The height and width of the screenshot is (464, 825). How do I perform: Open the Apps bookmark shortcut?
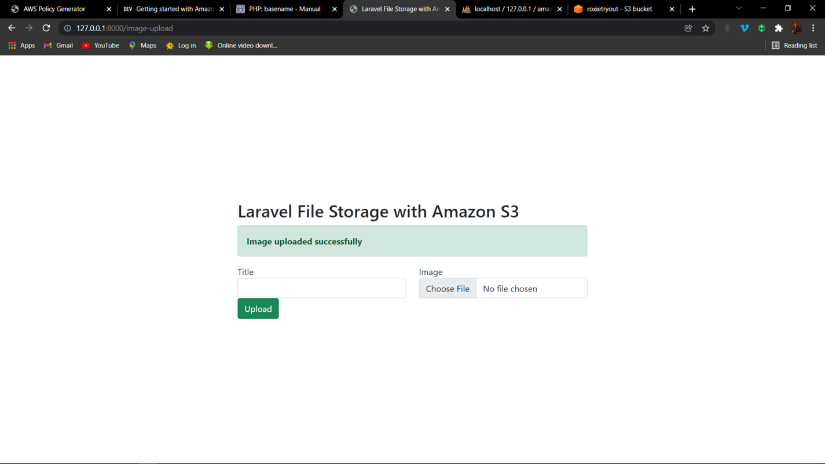[21, 45]
